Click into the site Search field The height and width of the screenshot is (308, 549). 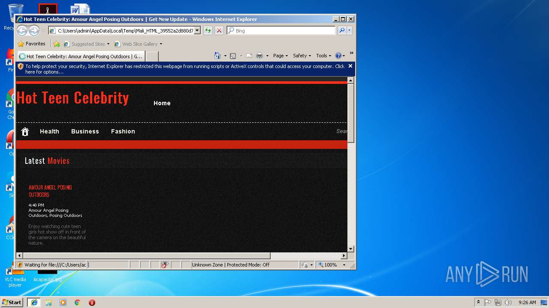click(341, 131)
